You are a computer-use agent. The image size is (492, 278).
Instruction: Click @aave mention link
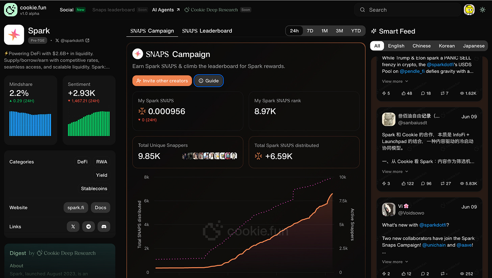tap(465, 245)
